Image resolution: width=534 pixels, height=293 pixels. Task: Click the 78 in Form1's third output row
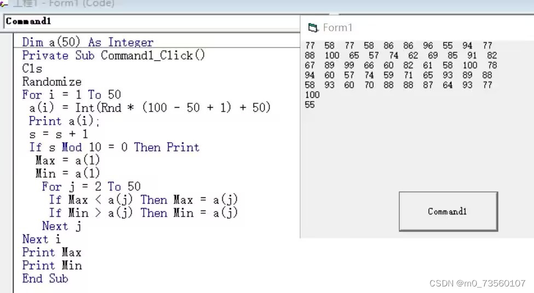(x=492, y=66)
